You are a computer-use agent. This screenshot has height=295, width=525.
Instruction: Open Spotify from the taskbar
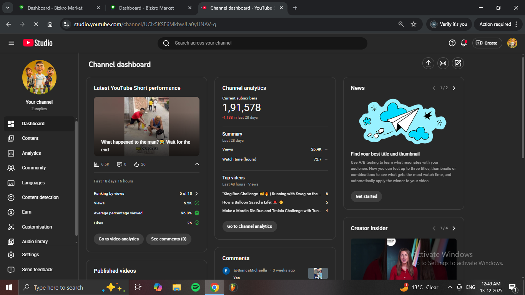pos(195,287)
